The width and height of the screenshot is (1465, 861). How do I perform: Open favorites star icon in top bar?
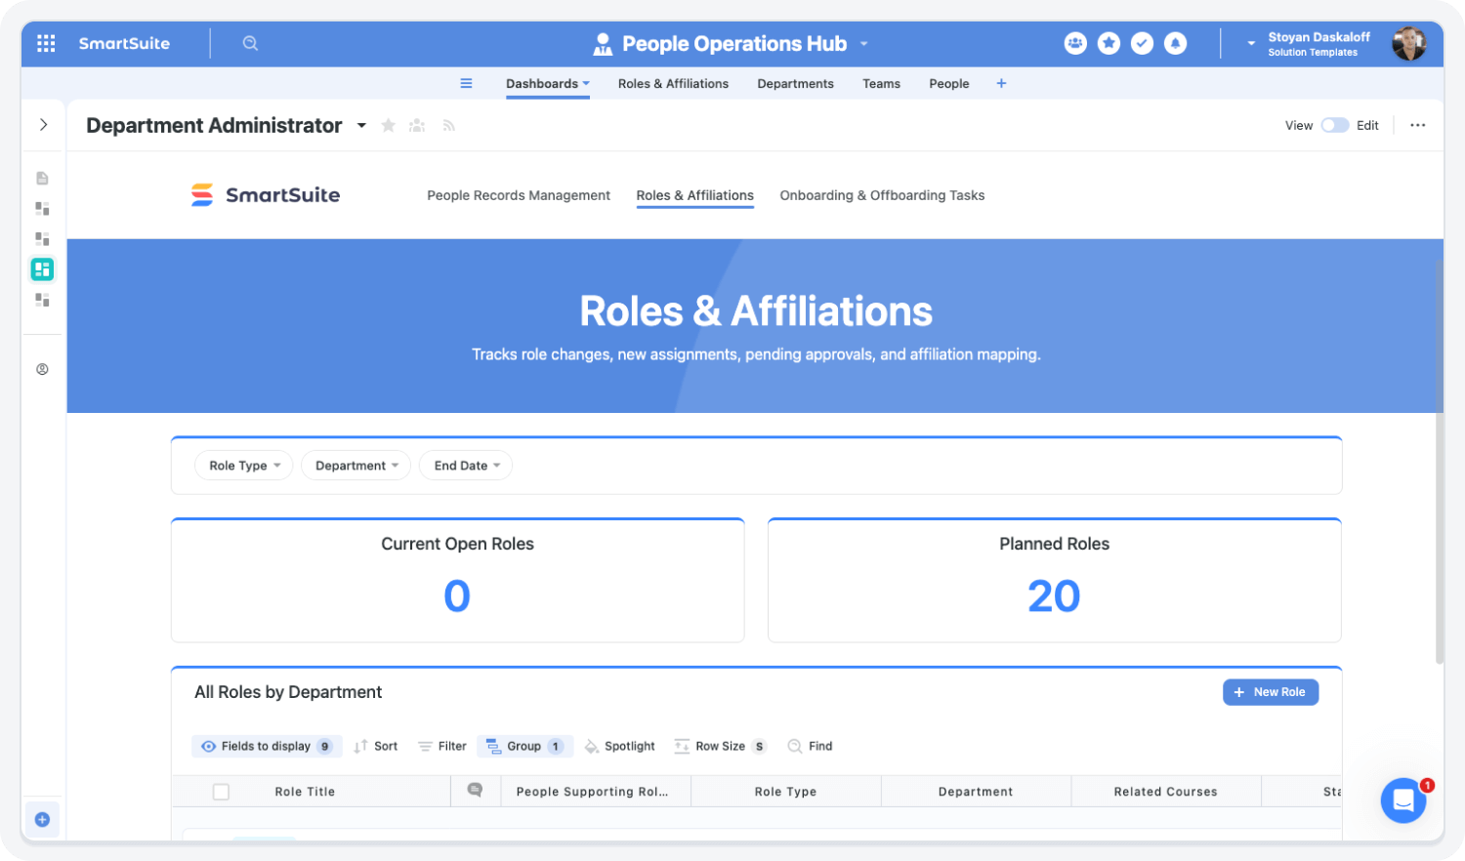tap(1109, 43)
